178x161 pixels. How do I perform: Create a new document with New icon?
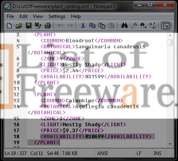click(9, 26)
